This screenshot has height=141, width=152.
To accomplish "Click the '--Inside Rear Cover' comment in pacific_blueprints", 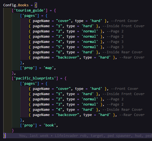I will point(122,110).
